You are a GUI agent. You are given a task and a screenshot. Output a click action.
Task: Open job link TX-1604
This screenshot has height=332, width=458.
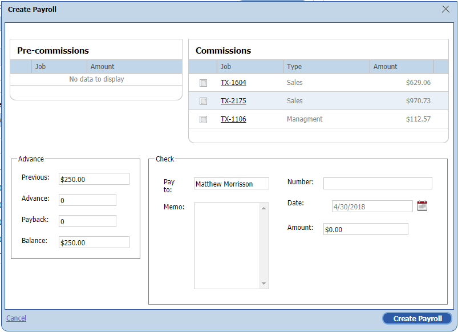click(233, 83)
